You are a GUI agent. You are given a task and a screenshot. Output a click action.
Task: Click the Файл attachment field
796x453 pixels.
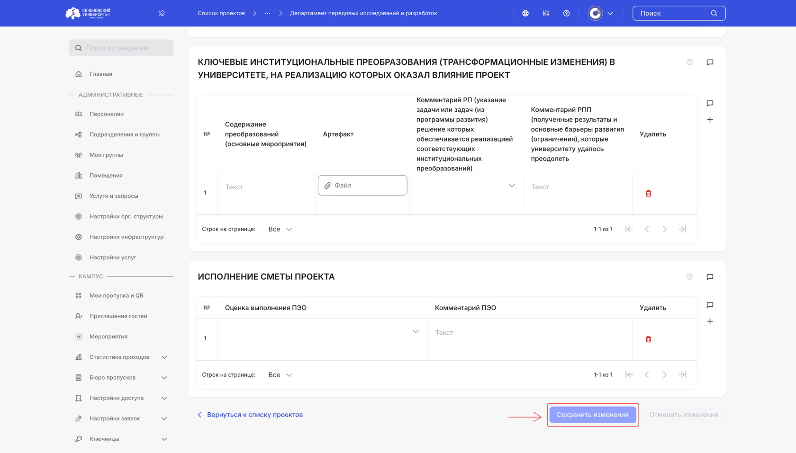(362, 186)
